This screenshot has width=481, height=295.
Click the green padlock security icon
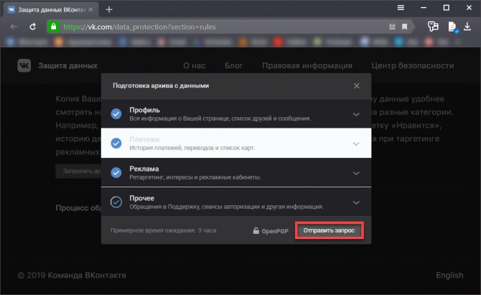click(53, 27)
